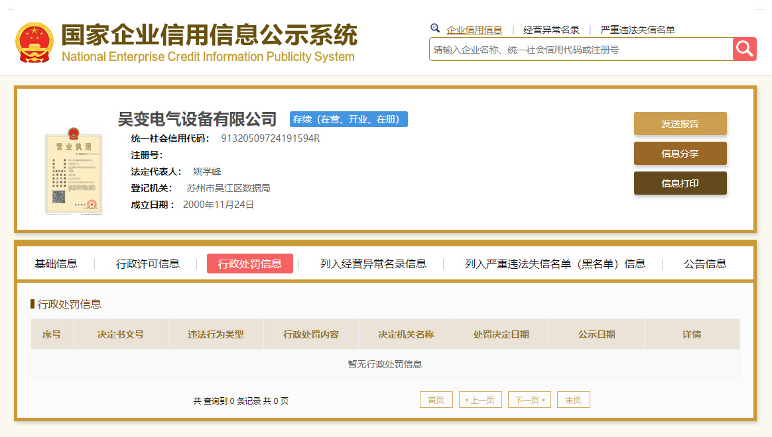The width and height of the screenshot is (772, 437).
Task: Focus the enterprise name search input field
Action: tap(581, 49)
